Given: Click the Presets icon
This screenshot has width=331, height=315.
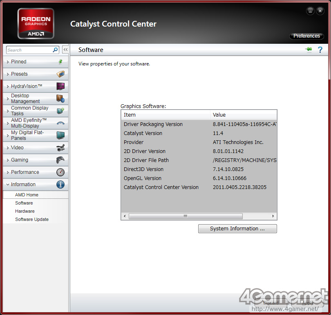Looking at the screenshot, I should tap(60, 74).
